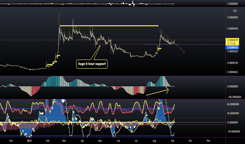Screen dimensions: 245x144
Task: Click the Nov label on time axis
Action: 208,141
